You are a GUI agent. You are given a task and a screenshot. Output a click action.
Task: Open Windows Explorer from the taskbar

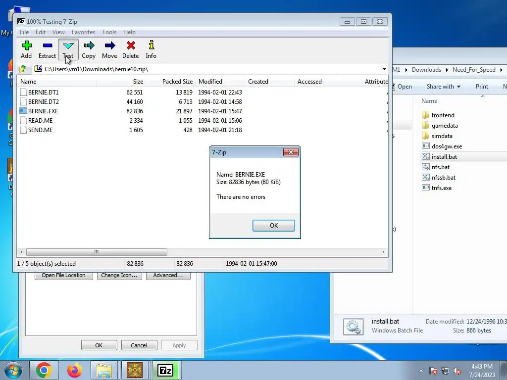pos(104,370)
